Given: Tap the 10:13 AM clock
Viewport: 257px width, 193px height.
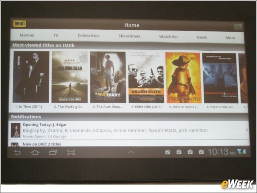Looking at the screenshot, I should 222,152.
